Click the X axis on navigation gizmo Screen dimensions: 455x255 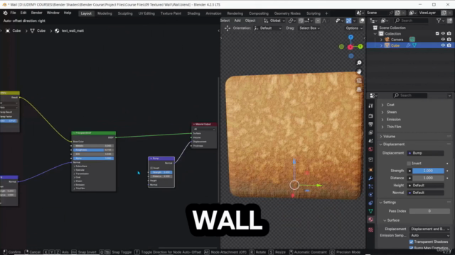pyautogui.click(x=350, y=47)
